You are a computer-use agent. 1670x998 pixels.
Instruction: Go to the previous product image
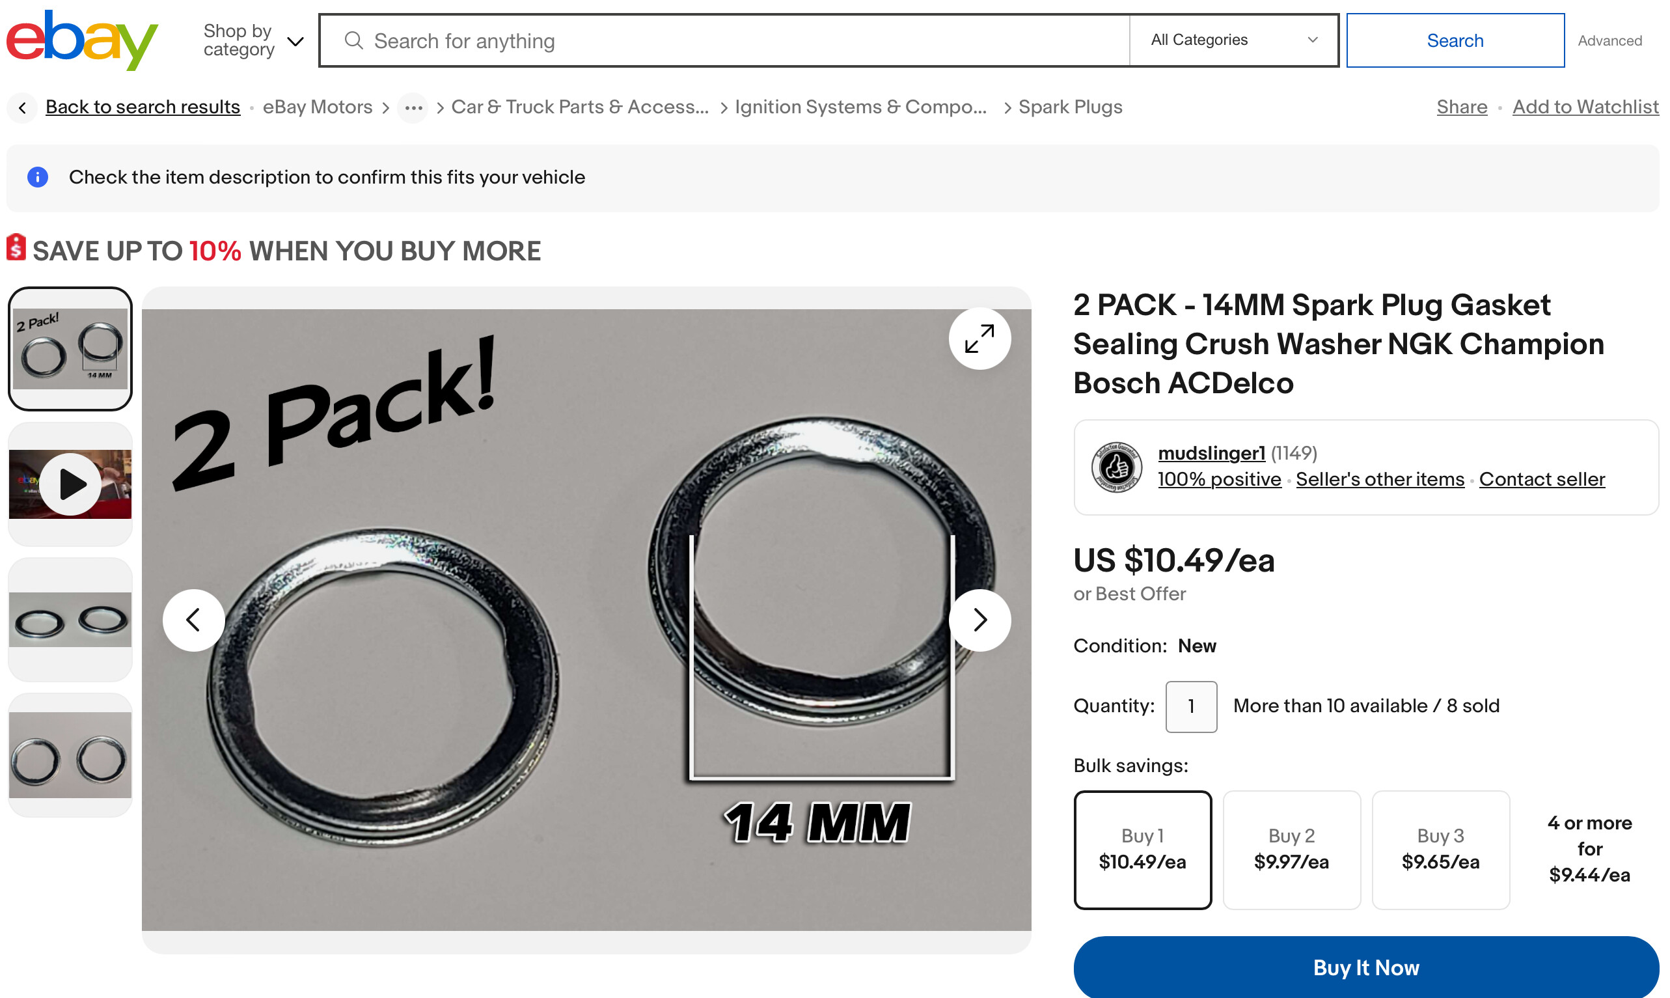(x=194, y=619)
